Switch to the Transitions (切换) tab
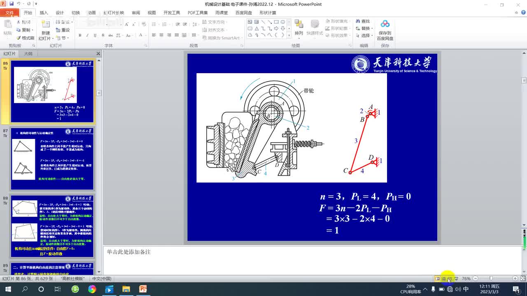Image resolution: width=527 pixels, height=296 pixels. tap(76, 13)
